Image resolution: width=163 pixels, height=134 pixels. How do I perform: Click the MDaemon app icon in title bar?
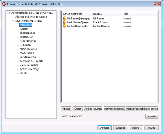pos(4,4)
